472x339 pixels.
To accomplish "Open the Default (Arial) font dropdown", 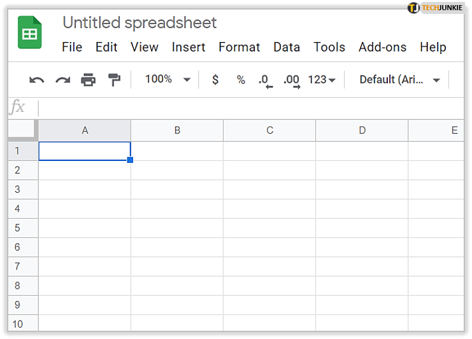I will (400, 80).
